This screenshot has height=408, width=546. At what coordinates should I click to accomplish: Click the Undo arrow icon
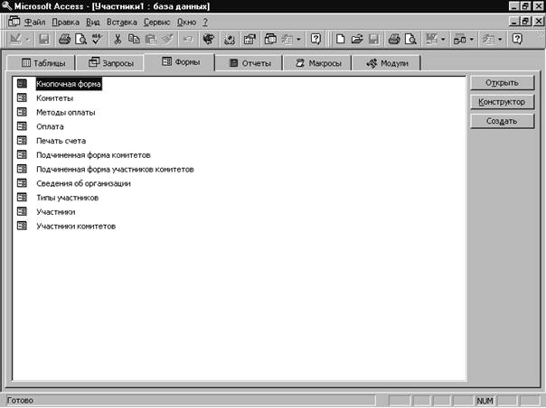pyautogui.click(x=188, y=39)
